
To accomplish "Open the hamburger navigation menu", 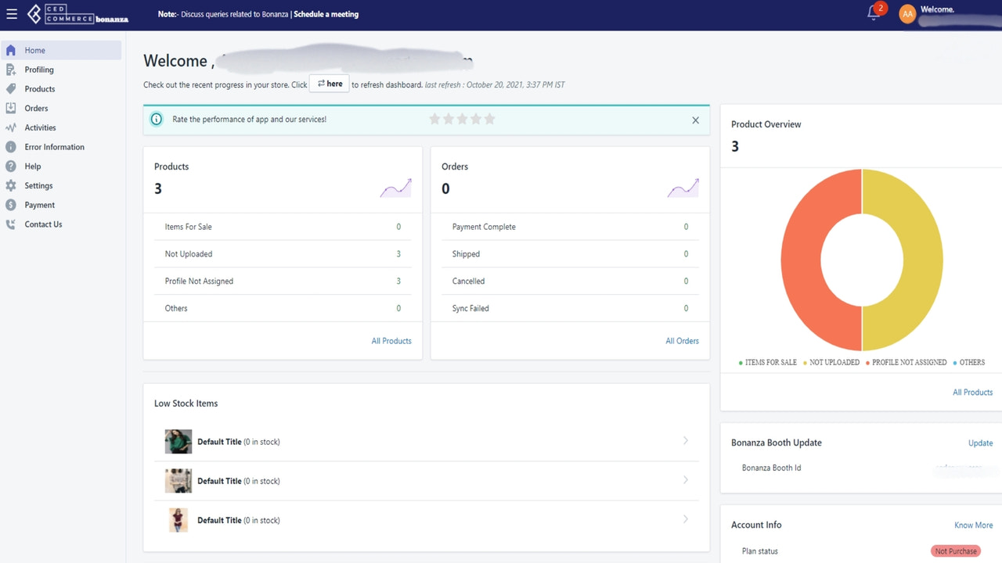I will point(12,12).
